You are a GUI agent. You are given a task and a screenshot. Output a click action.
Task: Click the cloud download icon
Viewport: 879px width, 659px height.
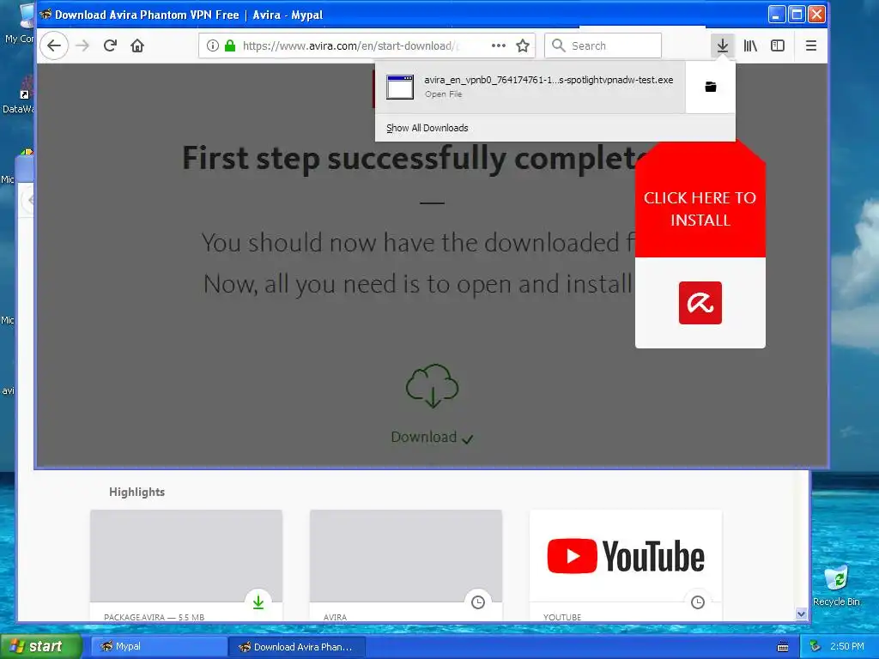433,386
